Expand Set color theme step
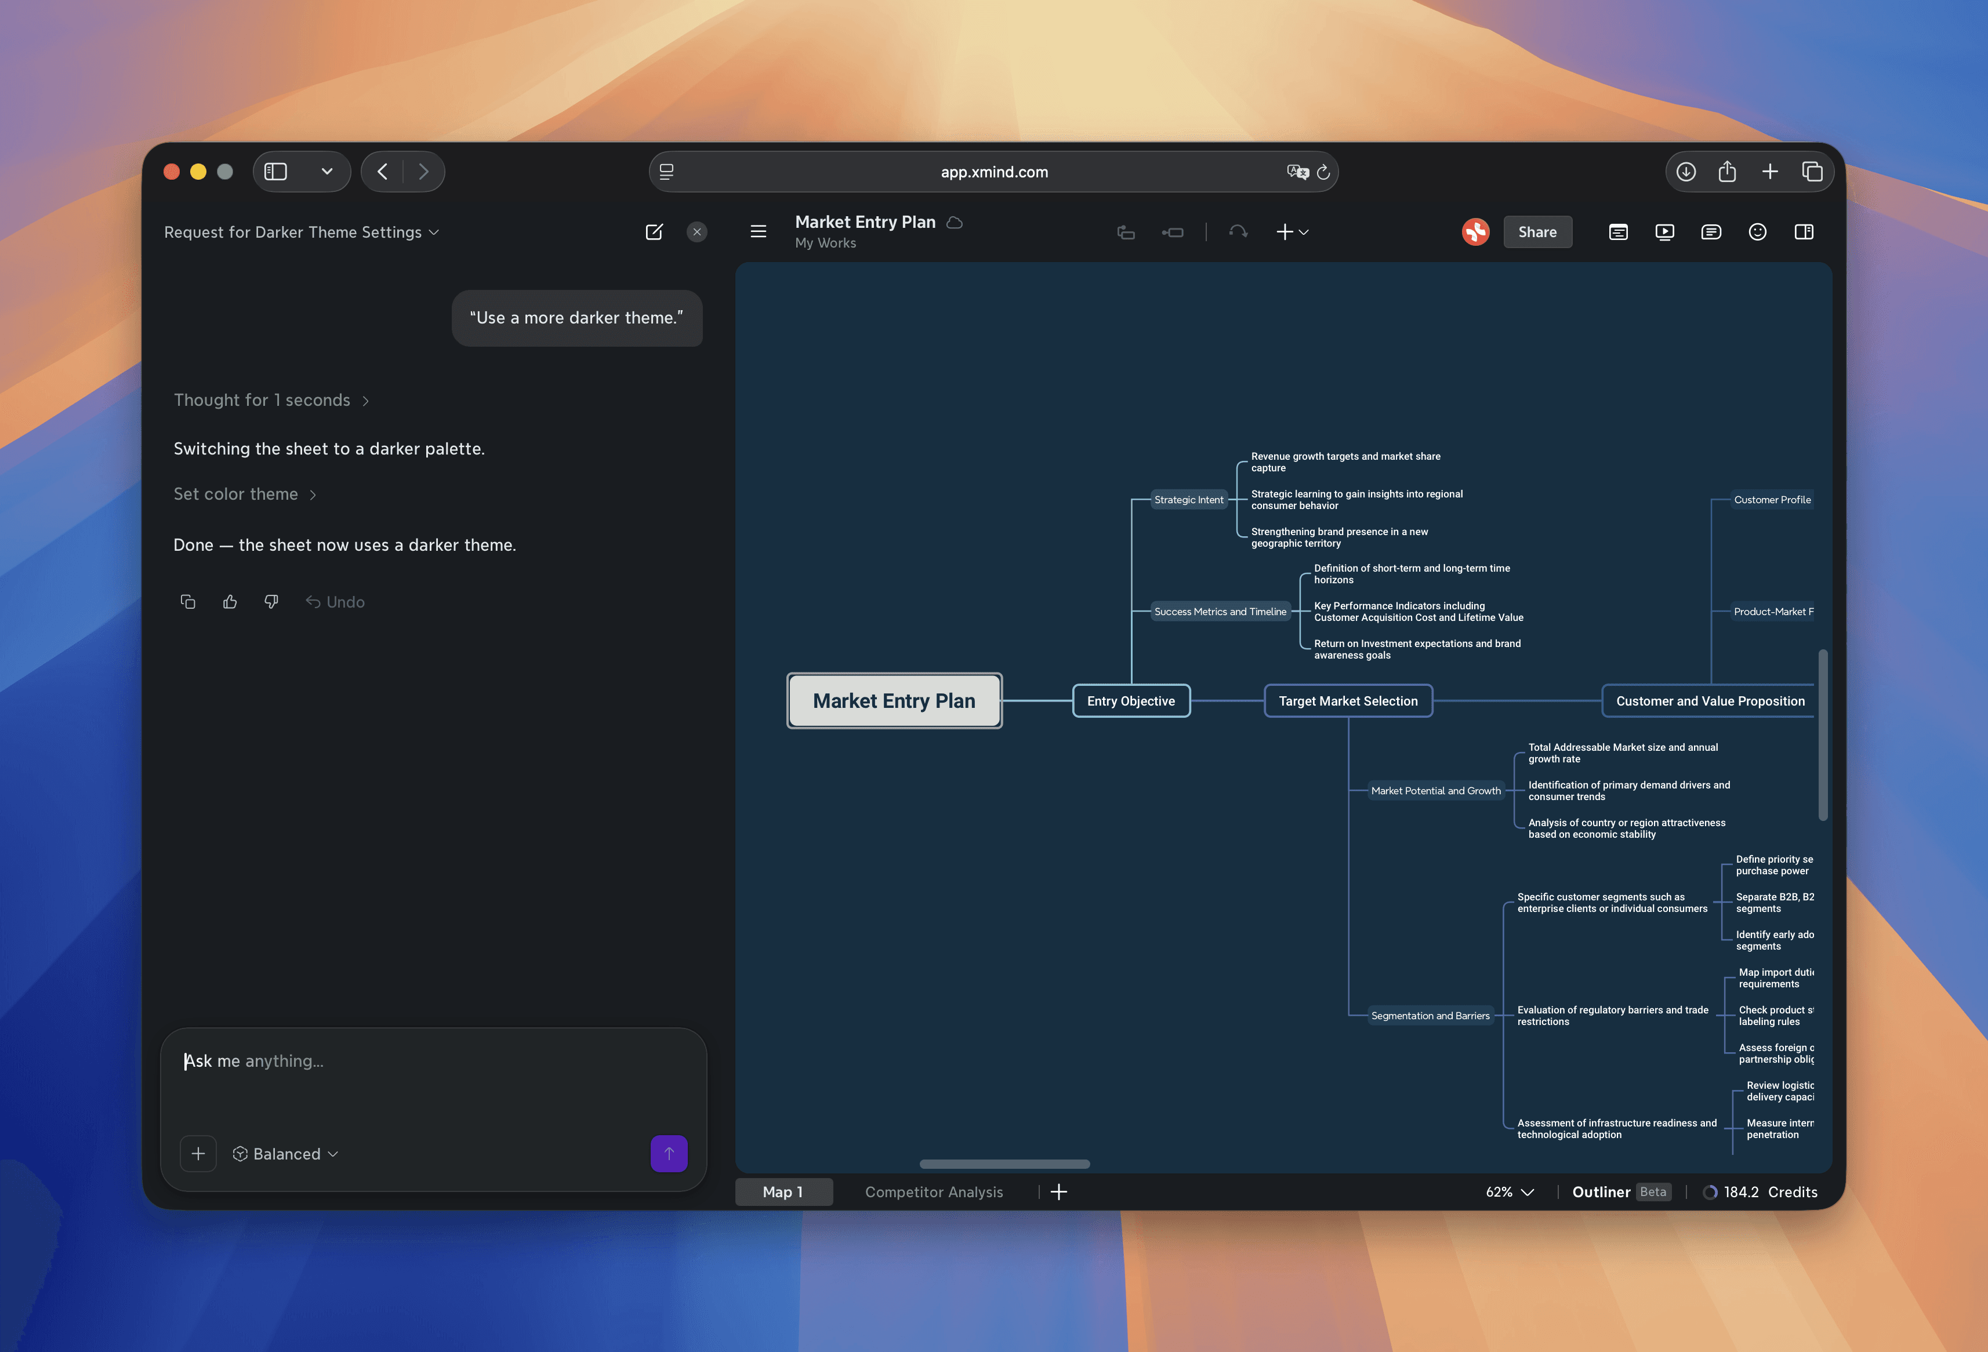Viewport: 1988px width, 1352px height. pyautogui.click(x=245, y=495)
